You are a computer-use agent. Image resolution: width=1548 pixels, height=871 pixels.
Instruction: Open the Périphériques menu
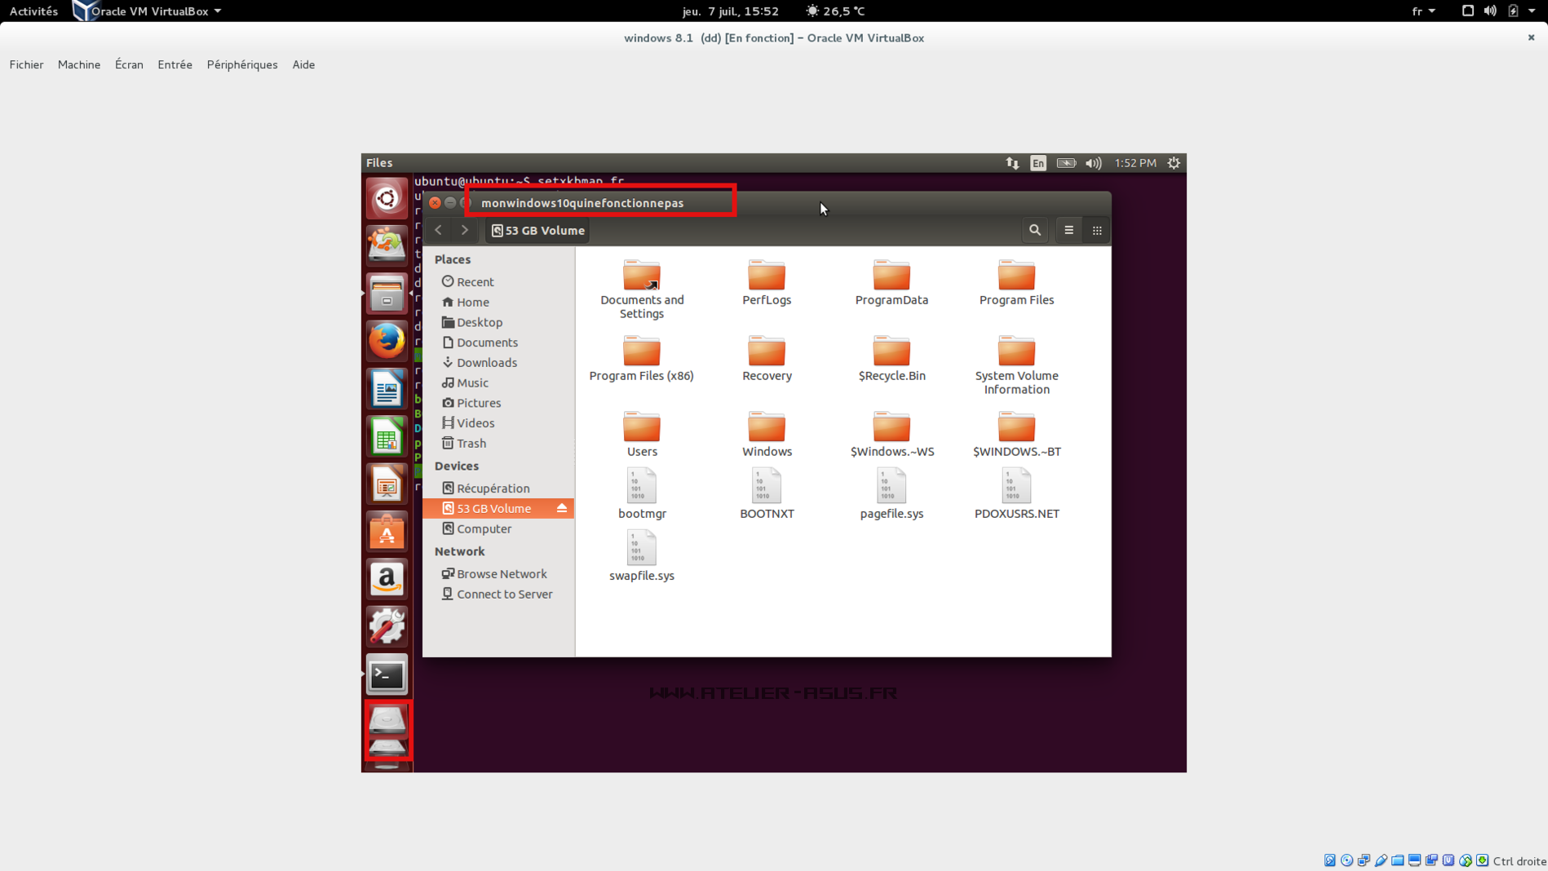point(241,64)
